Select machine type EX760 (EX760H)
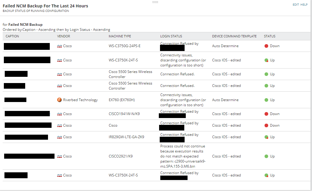The image size is (312, 191). [122, 100]
